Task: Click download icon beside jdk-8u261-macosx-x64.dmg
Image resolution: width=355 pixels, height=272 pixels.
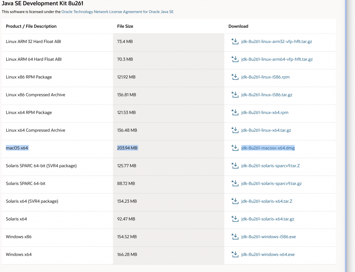Action: pyautogui.click(x=235, y=148)
